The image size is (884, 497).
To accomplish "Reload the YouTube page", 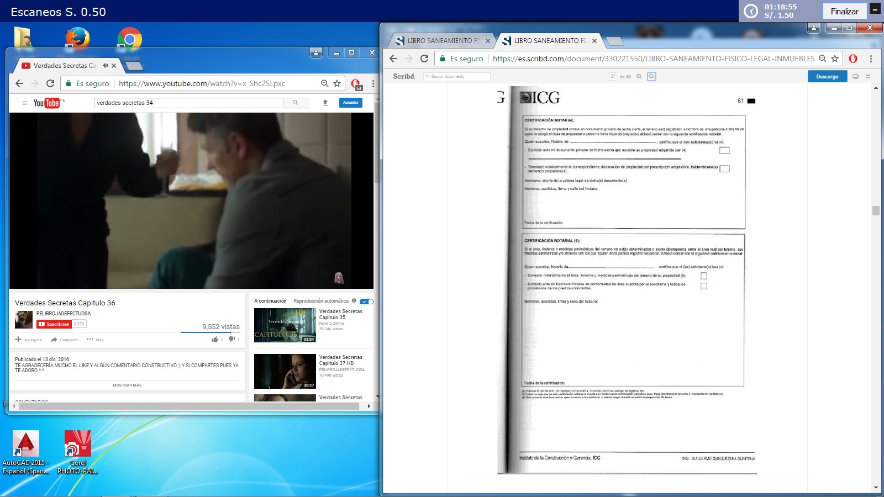I will (x=50, y=83).
